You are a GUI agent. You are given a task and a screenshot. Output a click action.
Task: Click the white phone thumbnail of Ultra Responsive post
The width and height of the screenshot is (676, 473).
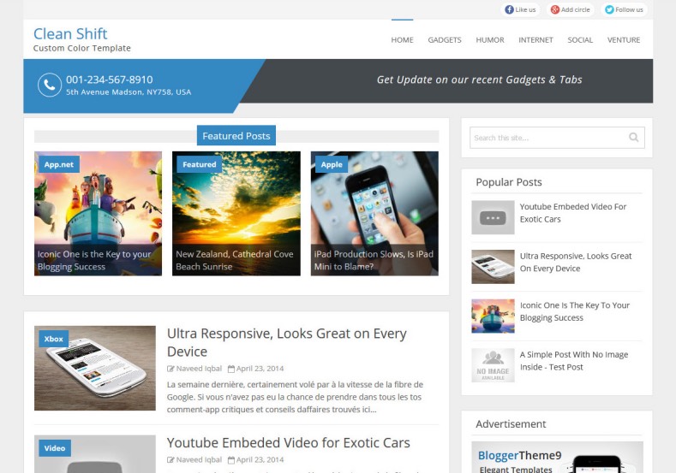(95, 368)
